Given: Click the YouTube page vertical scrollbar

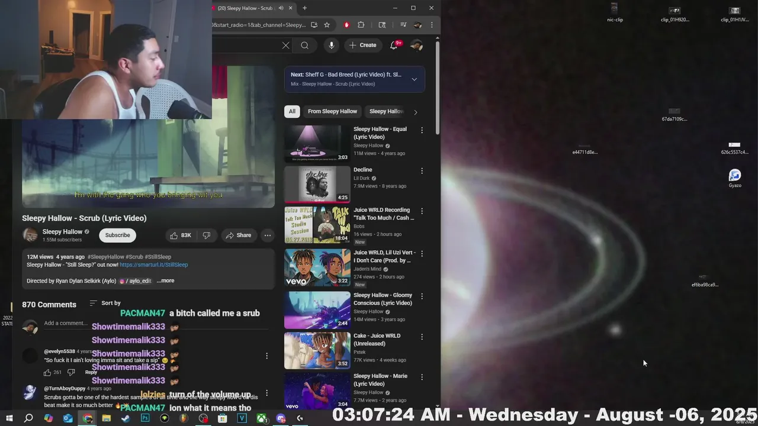Looking at the screenshot, I should (438, 89).
